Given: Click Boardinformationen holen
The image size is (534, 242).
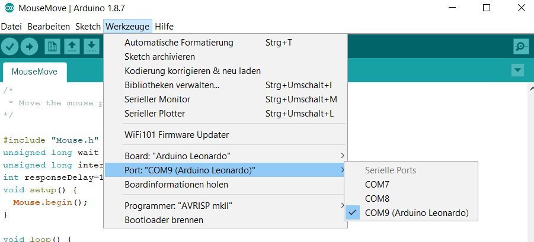Looking at the screenshot, I should tap(176, 185).
